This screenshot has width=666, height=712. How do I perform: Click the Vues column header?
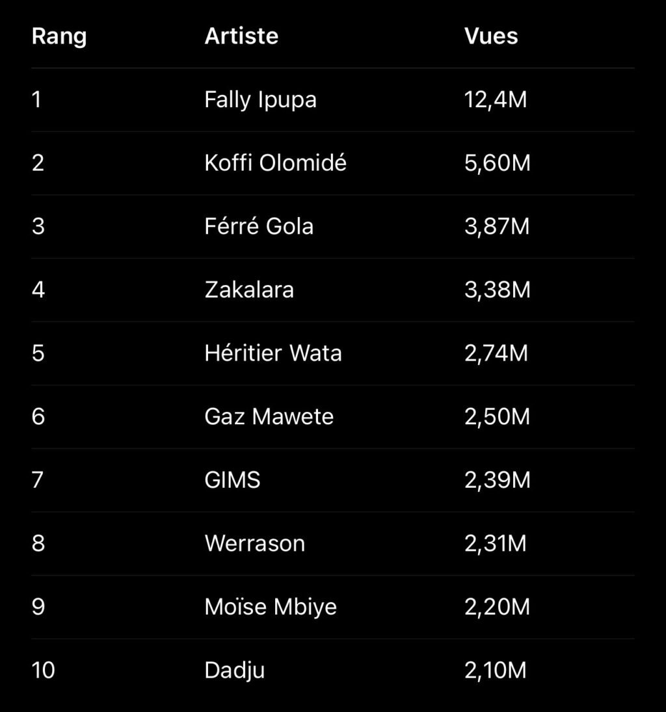click(491, 36)
